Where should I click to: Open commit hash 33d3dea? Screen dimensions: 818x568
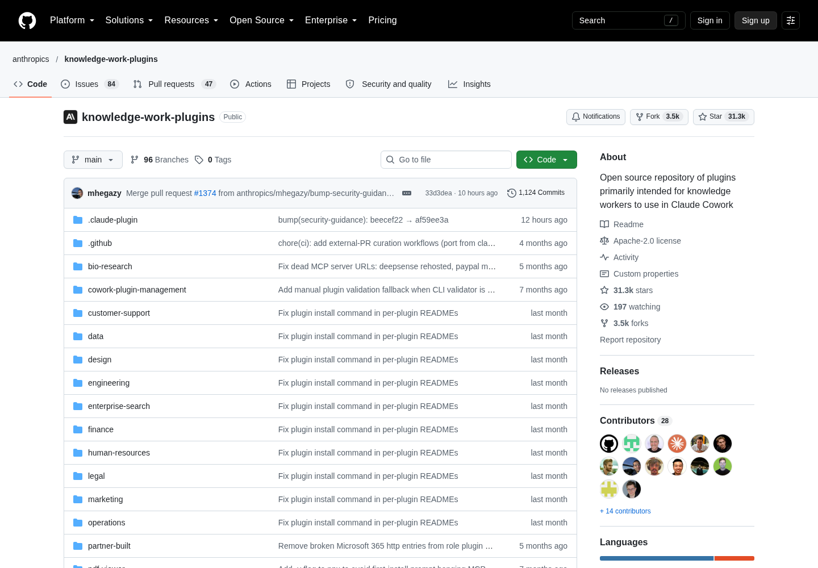439,193
